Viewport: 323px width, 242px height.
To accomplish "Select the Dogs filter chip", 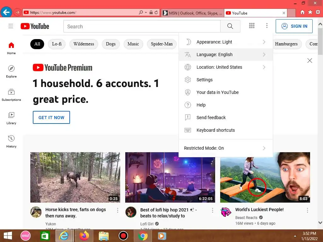I will [x=111, y=44].
